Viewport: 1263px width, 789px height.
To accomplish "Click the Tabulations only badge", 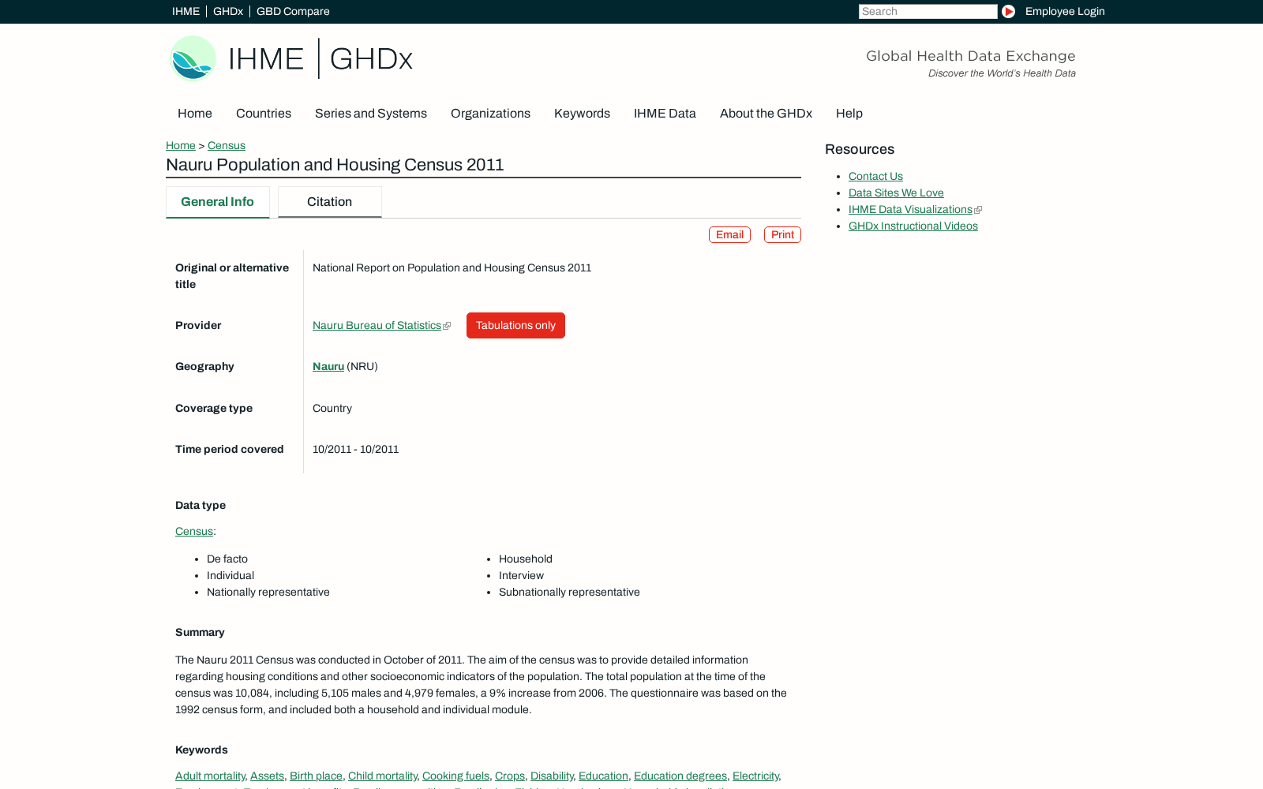I will pos(515,325).
